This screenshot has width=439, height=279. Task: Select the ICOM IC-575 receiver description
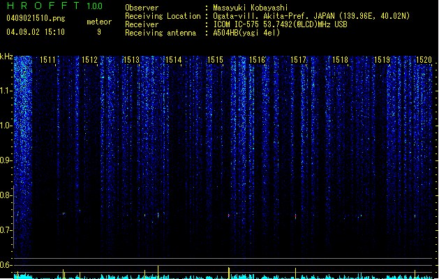click(281, 24)
